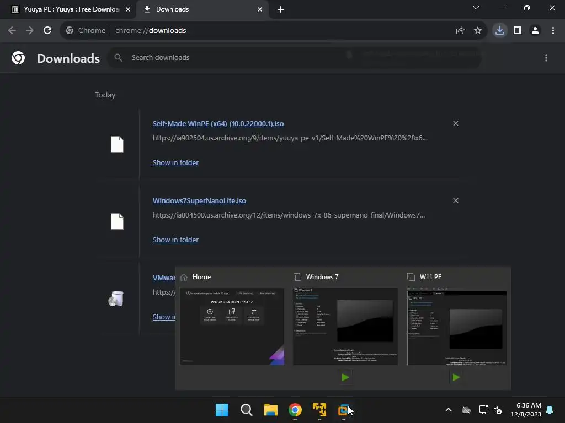Click the file icon for Self-Made WinPE iso
Image resolution: width=565 pixels, height=423 pixels.
point(117,144)
